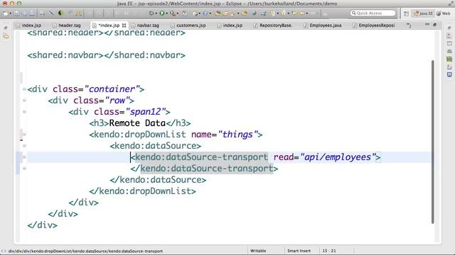This screenshot has width=455, height=255.
Task: Collapse the div class="row" fold marker
Action: click(x=24, y=101)
